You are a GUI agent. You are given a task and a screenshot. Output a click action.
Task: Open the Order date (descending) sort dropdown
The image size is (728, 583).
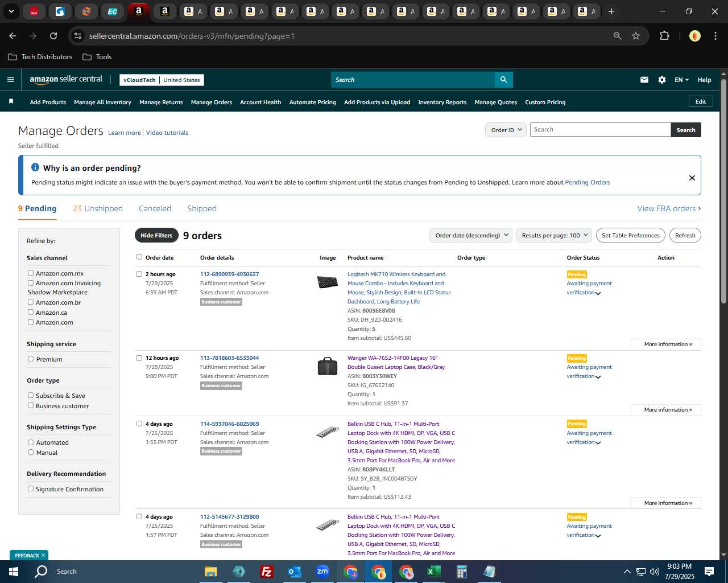pyautogui.click(x=471, y=235)
